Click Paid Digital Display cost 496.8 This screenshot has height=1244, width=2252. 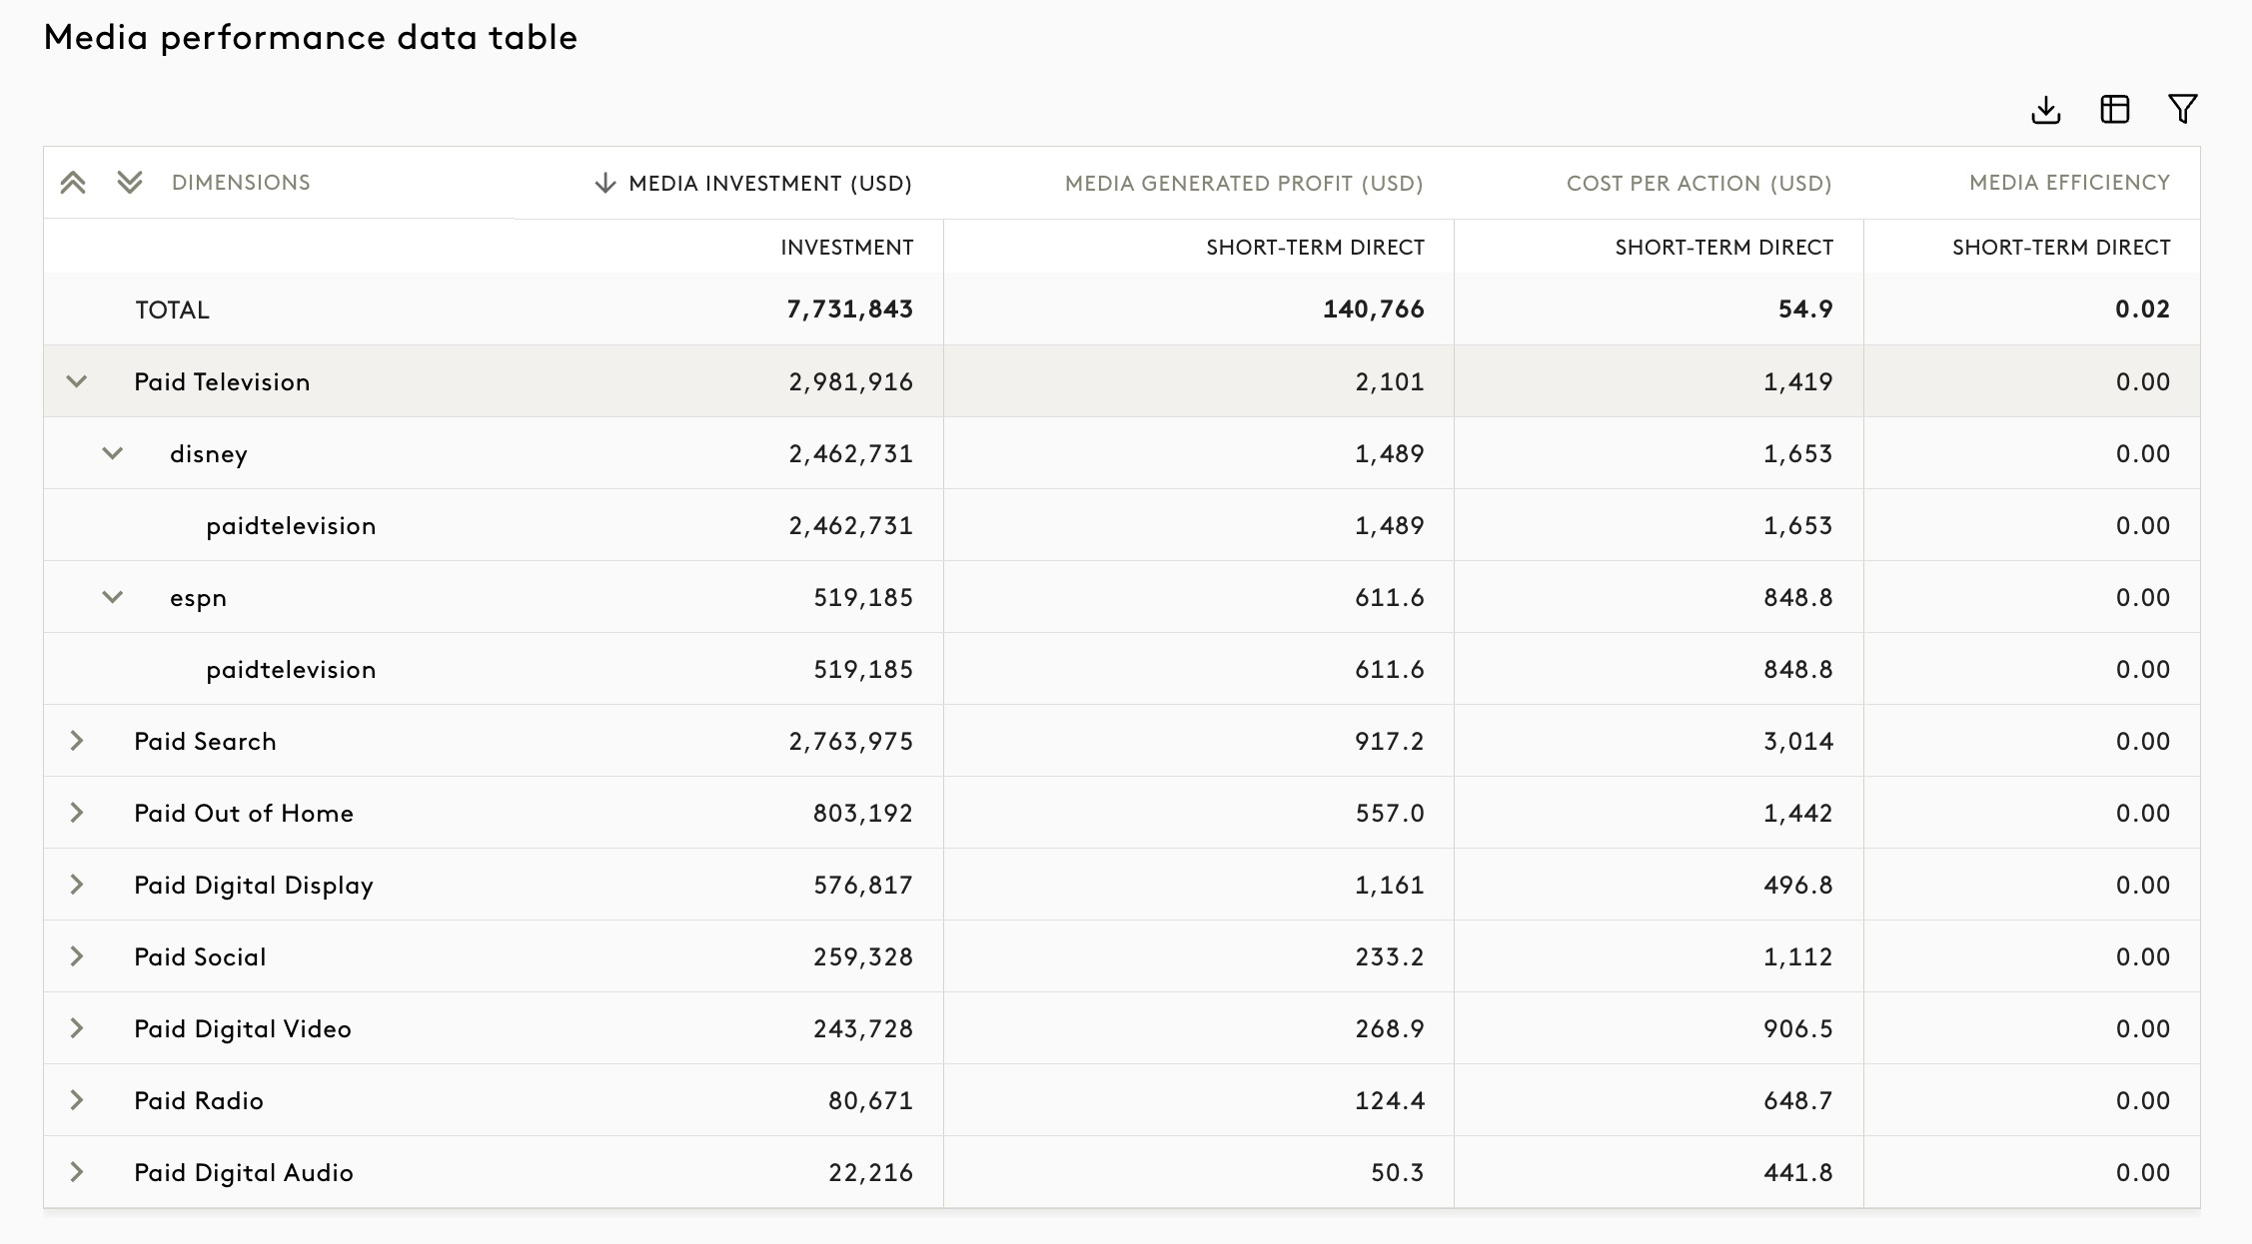(x=1797, y=885)
